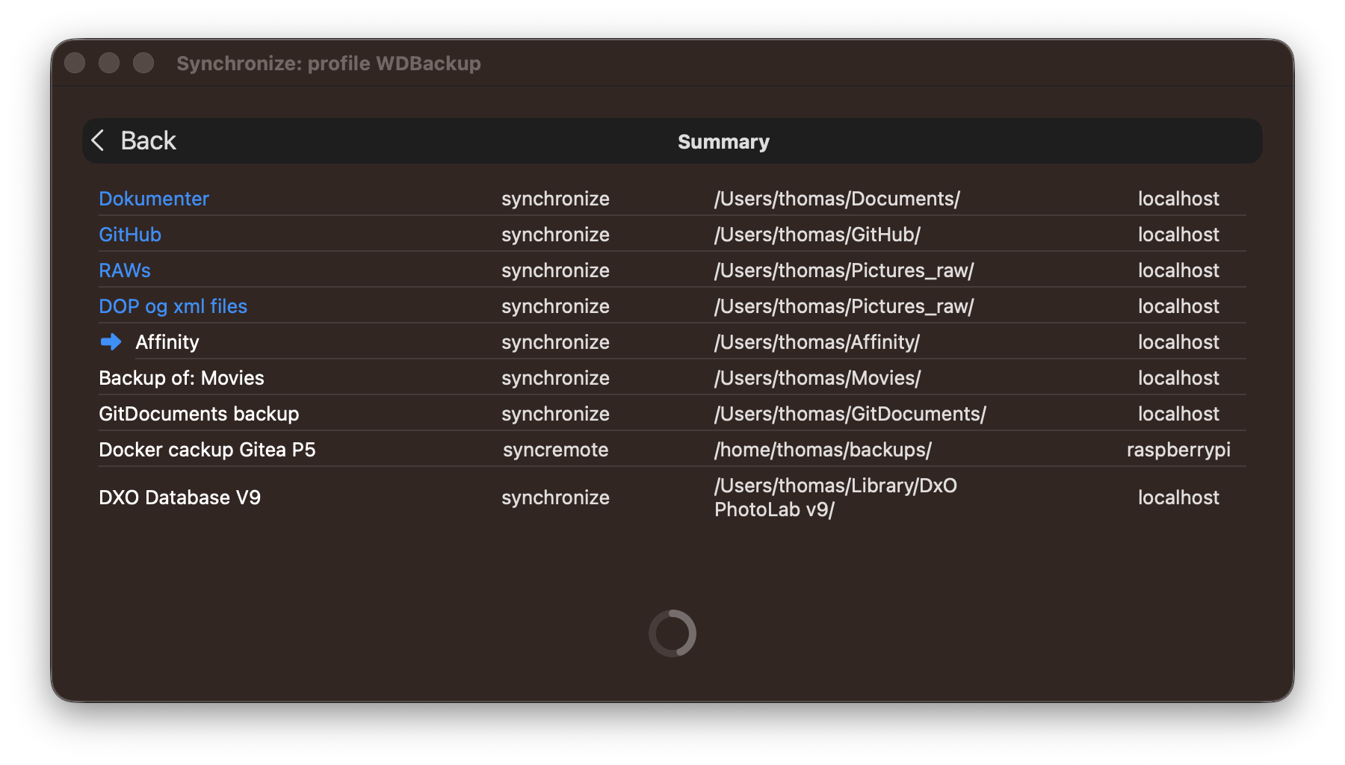Viewport: 1345px width, 765px height.
Task: Click the circular progress spinner
Action: (672, 634)
